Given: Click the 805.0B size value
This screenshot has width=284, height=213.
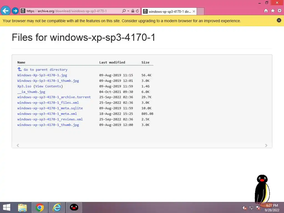Looking at the screenshot, I should (x=148, y=114).
